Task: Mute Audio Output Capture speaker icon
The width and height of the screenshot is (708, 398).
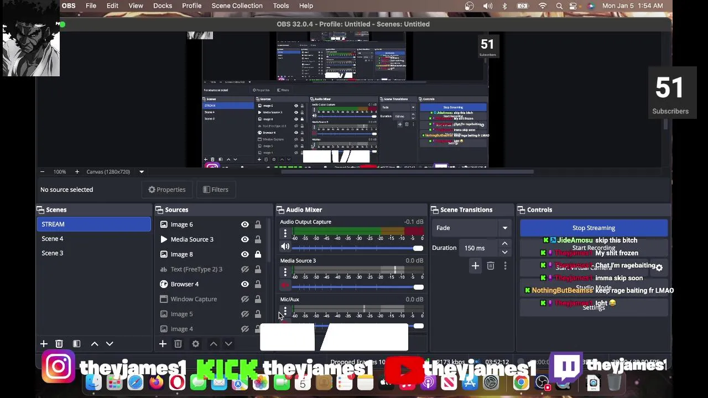Action: coord(285,247)
